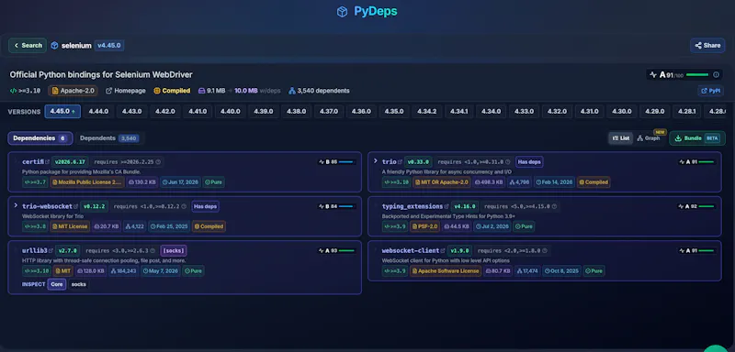Select version 4.29.0
Image resolution: width=735 pixels, height=352 pixels.
tap(655, 111)
